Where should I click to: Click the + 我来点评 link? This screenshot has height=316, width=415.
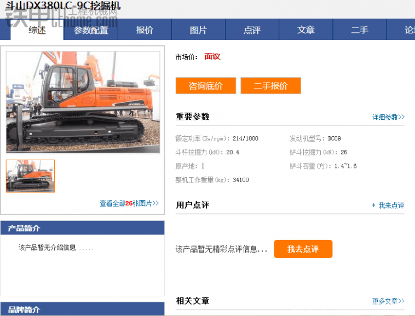coord(388,206)
